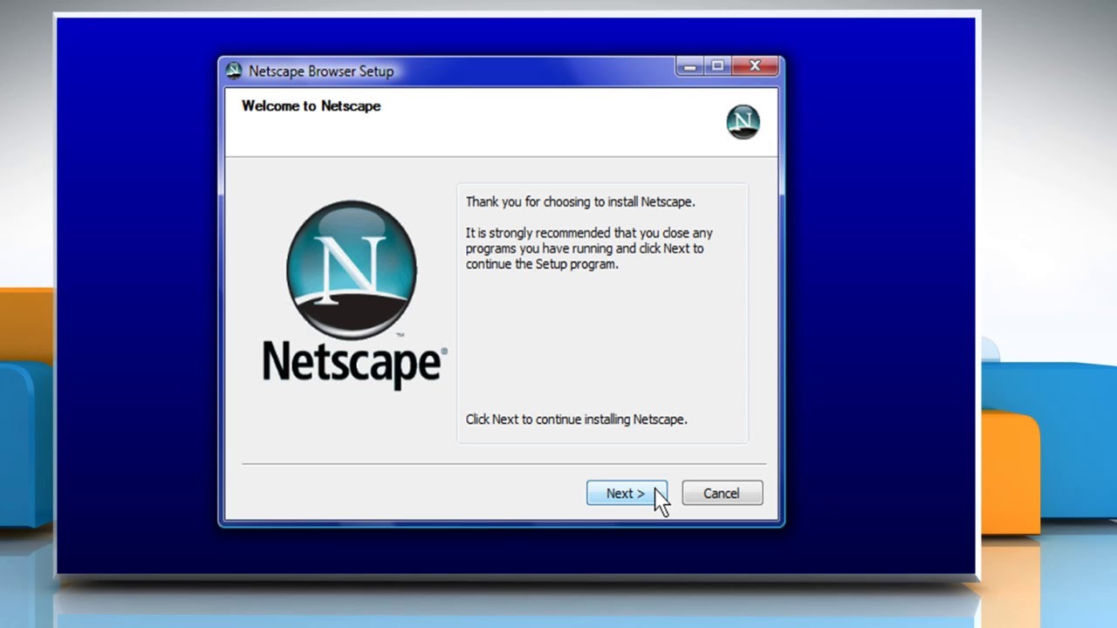Close the Netscape Browser Setup window

[754, 66]
